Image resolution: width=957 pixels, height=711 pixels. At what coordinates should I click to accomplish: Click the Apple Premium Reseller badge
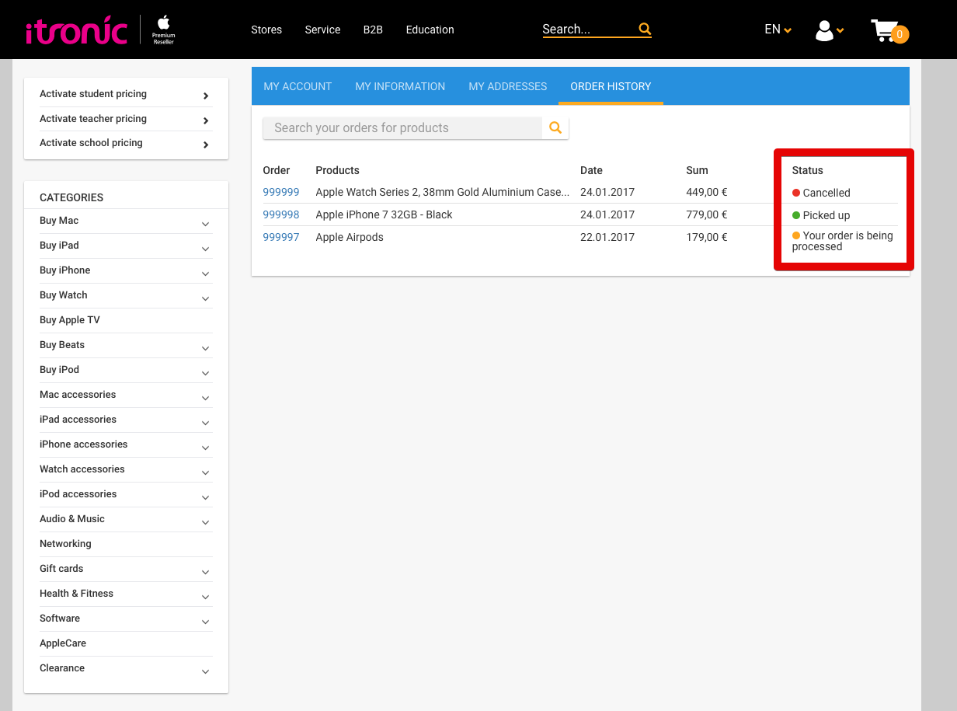click(163, 30)
